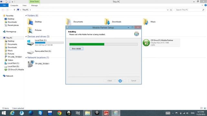Click the volume icon in the system tray

(188, 113)
